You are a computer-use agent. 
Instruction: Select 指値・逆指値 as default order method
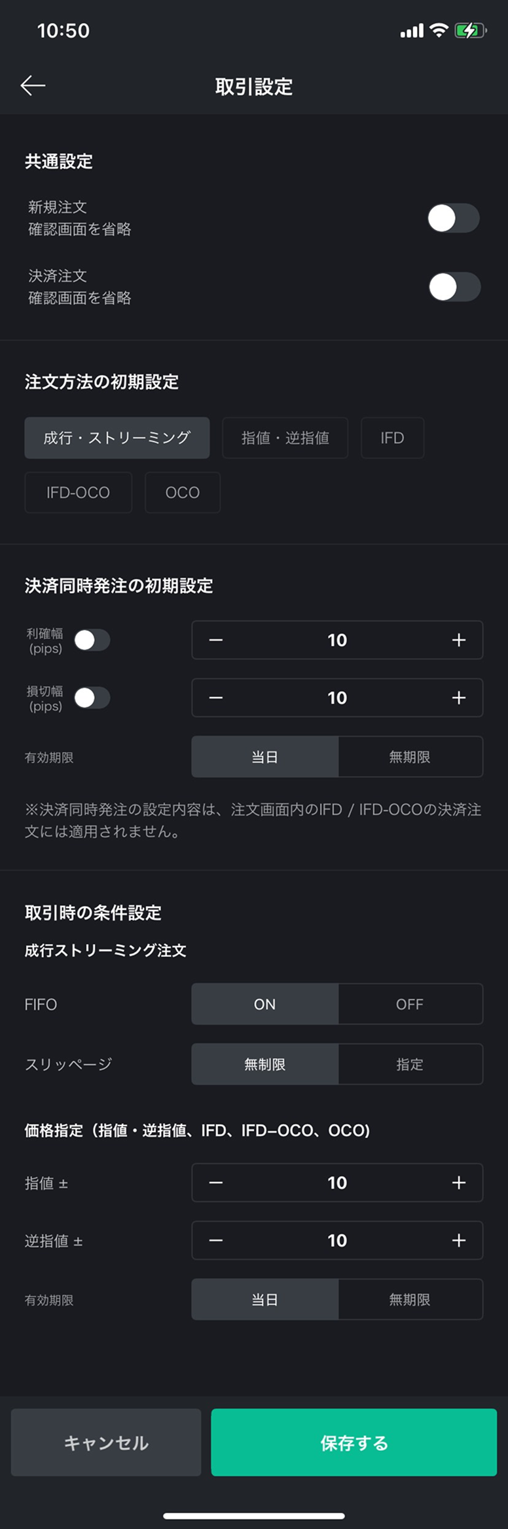[x=285, y=438]
